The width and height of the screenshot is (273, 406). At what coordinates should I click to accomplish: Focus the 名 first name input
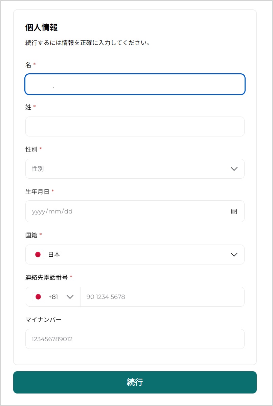pyautogui.click(x=135, y=84)
